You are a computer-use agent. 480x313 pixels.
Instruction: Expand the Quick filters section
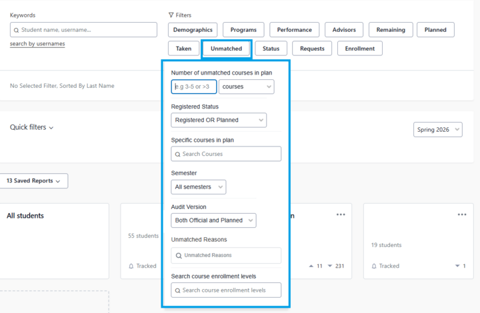31,127
